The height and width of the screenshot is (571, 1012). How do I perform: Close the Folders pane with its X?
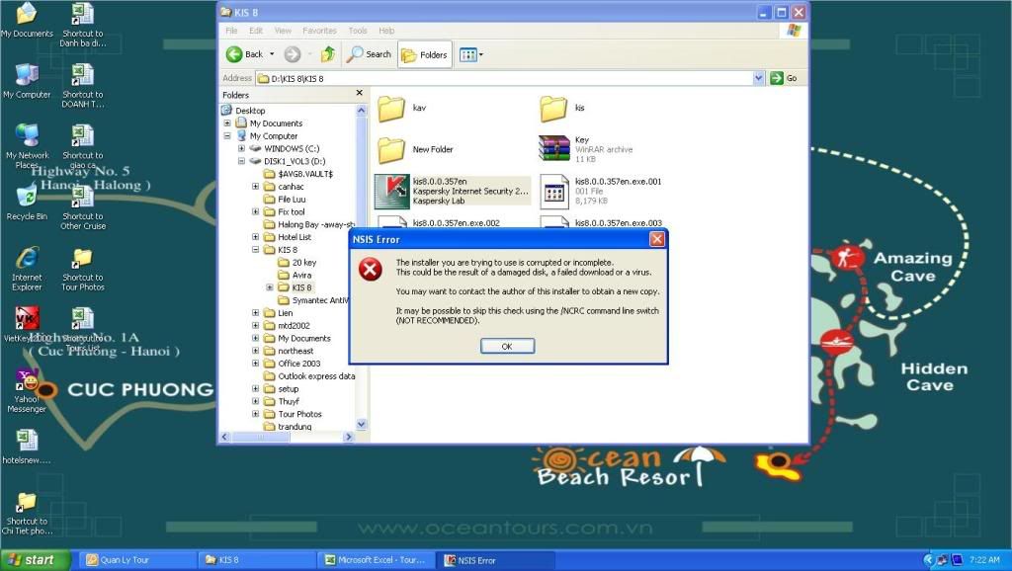pyautogui.click(x=360, y=94)
